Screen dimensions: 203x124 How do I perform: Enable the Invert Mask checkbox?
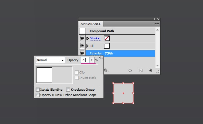77,78
